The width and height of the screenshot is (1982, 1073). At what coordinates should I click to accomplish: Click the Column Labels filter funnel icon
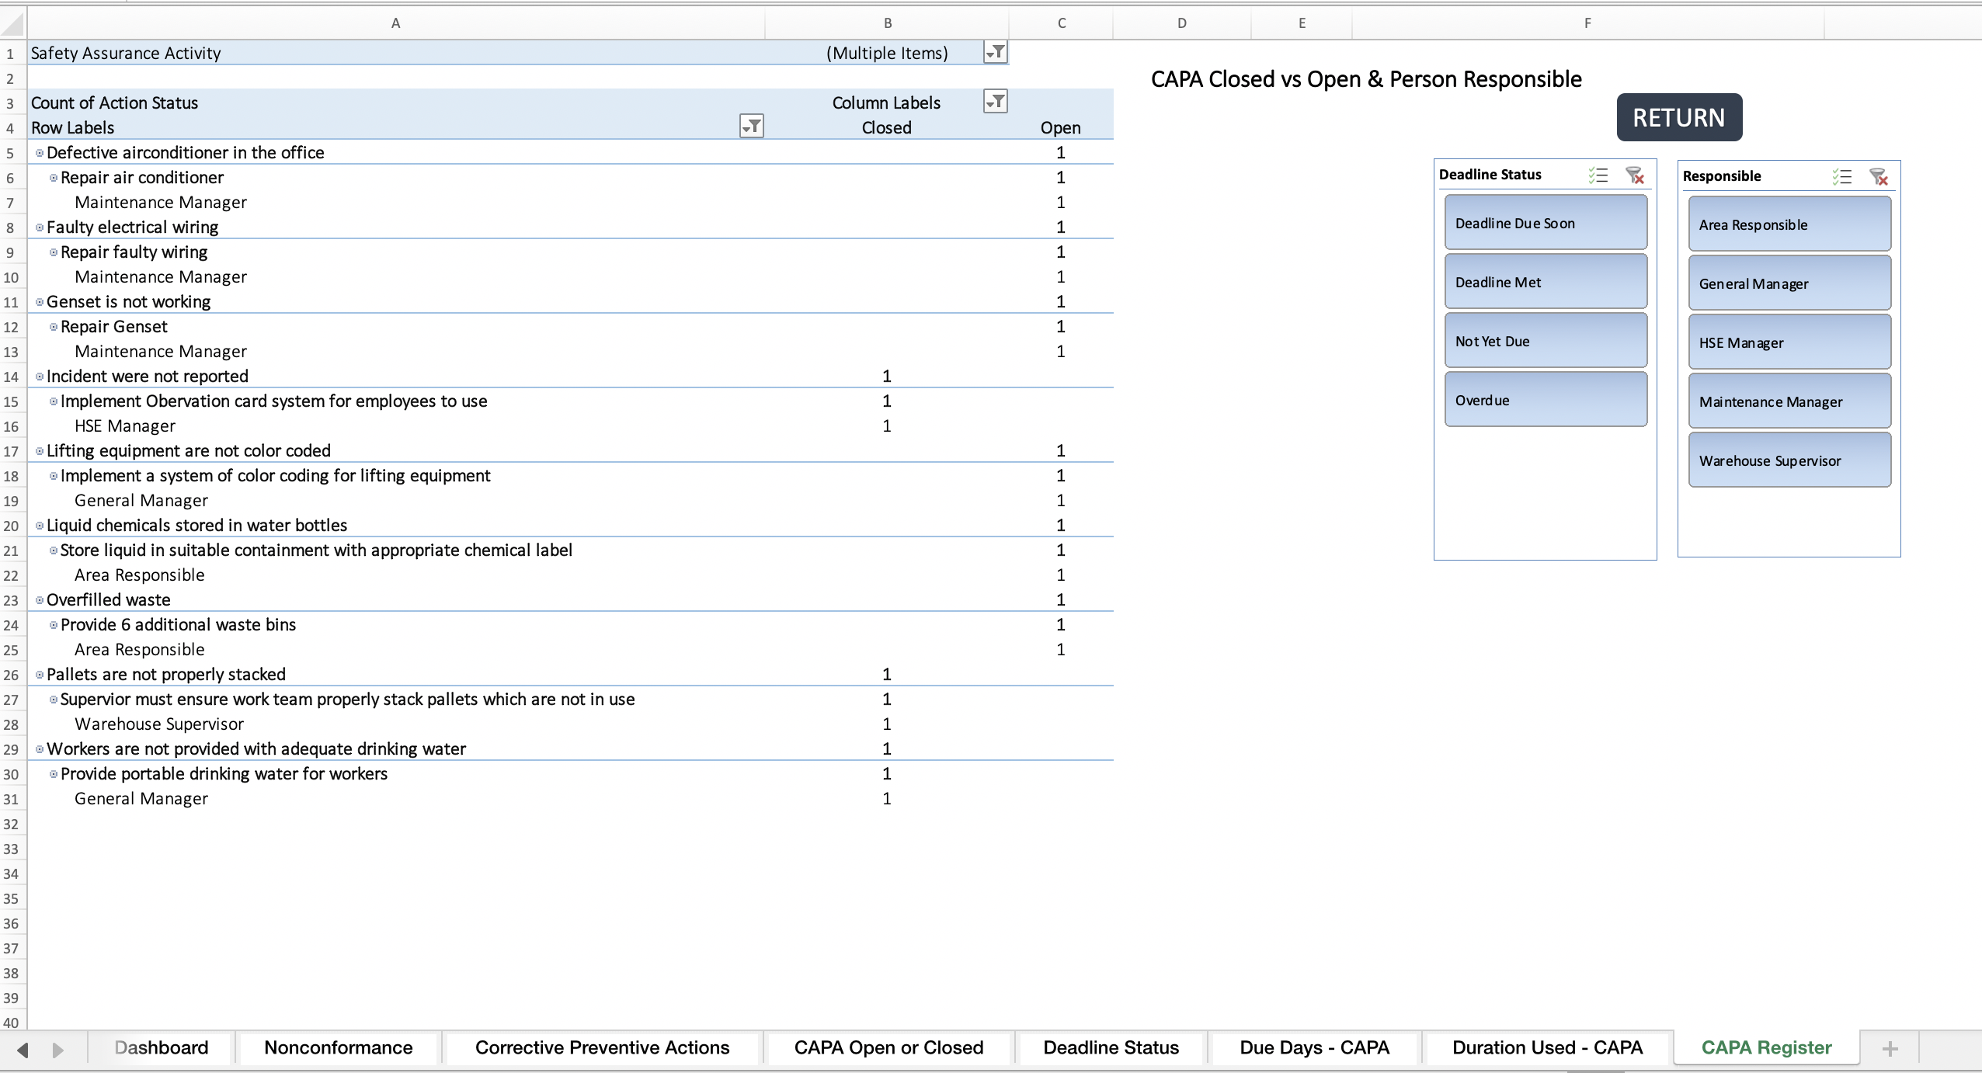pyautogui.click(x=995, y=101)
